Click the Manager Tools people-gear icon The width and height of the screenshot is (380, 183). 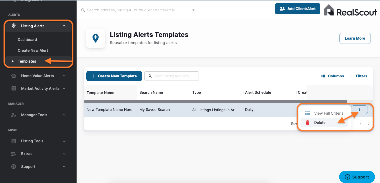(14, 115)
